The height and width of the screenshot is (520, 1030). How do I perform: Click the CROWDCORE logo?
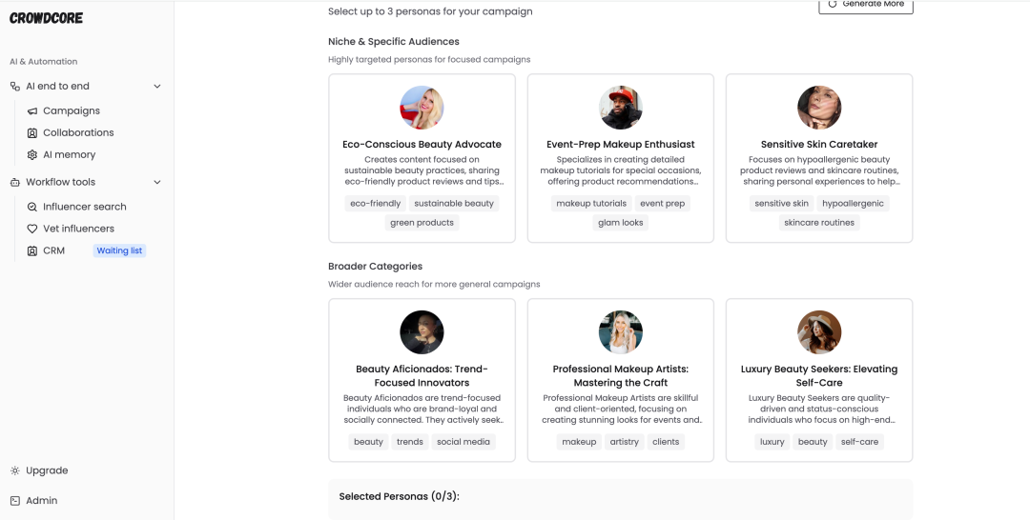pyautogui.click(x=46, y=18)
